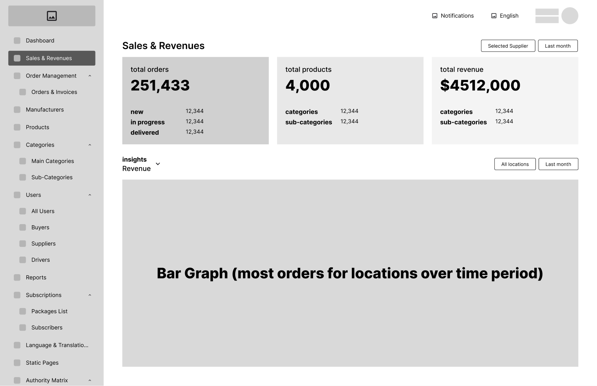Click the icon beside Orders & Invoices

(23, 92)
